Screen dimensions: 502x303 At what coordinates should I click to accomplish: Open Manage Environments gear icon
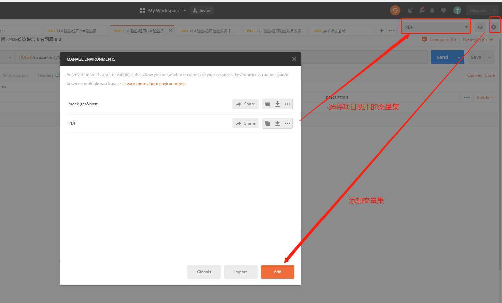[x=494, y=27]
